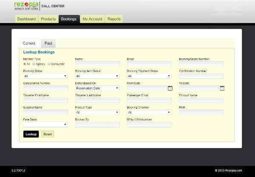Click the Booking/Quote Number field
The width and height of the screenshot is (255, 177).
click(x=201, y=64)
